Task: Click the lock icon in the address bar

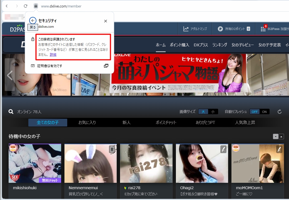Action: 36,6
